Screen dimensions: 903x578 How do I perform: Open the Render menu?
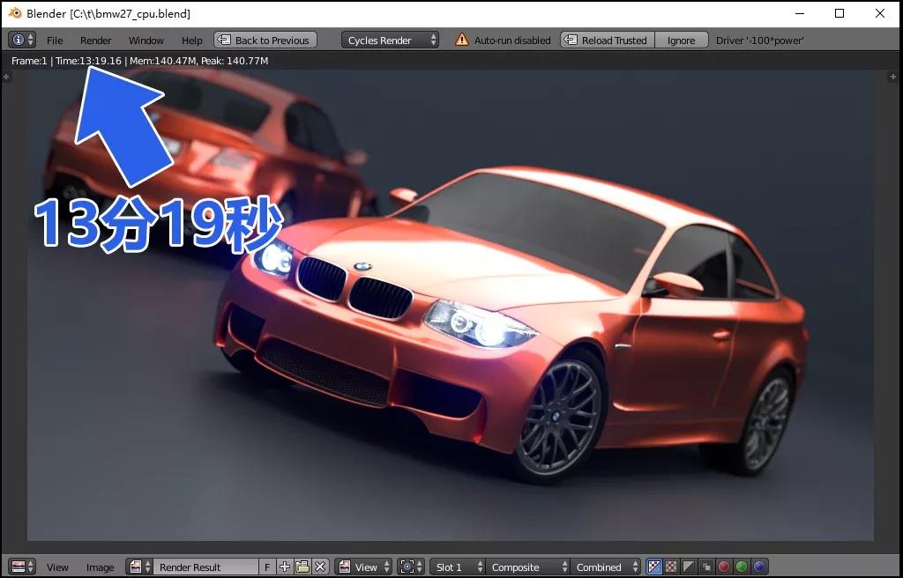[95, 41]
